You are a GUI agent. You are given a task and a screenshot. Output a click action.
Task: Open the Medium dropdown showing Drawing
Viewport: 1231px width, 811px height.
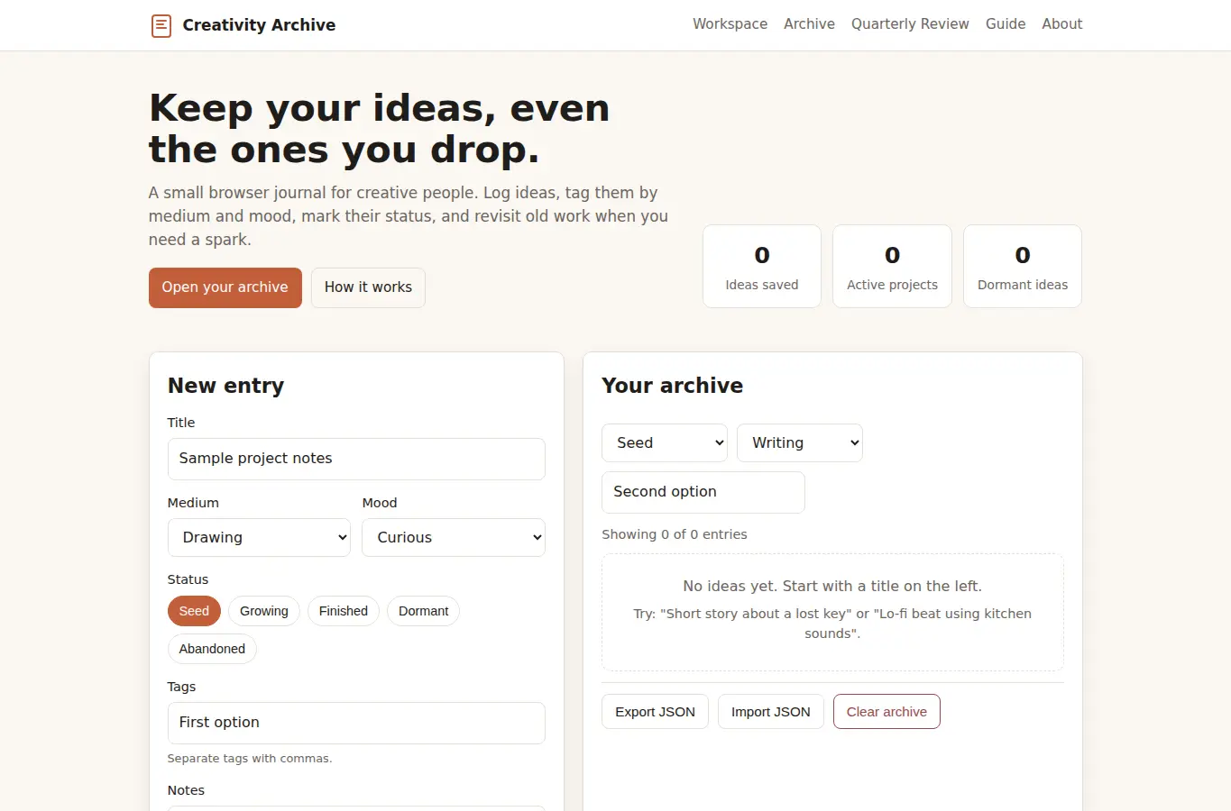click(x=259, y=538)
